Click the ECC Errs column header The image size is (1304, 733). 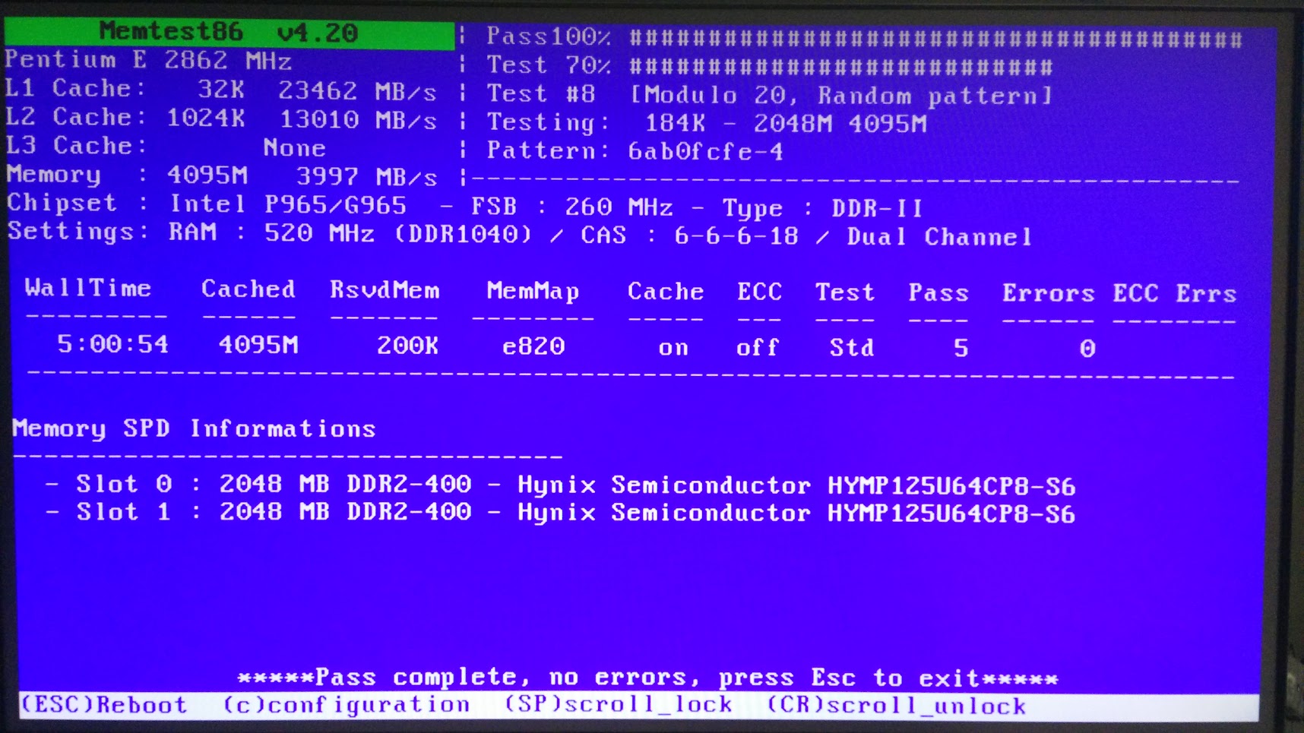pos(1175,294)
